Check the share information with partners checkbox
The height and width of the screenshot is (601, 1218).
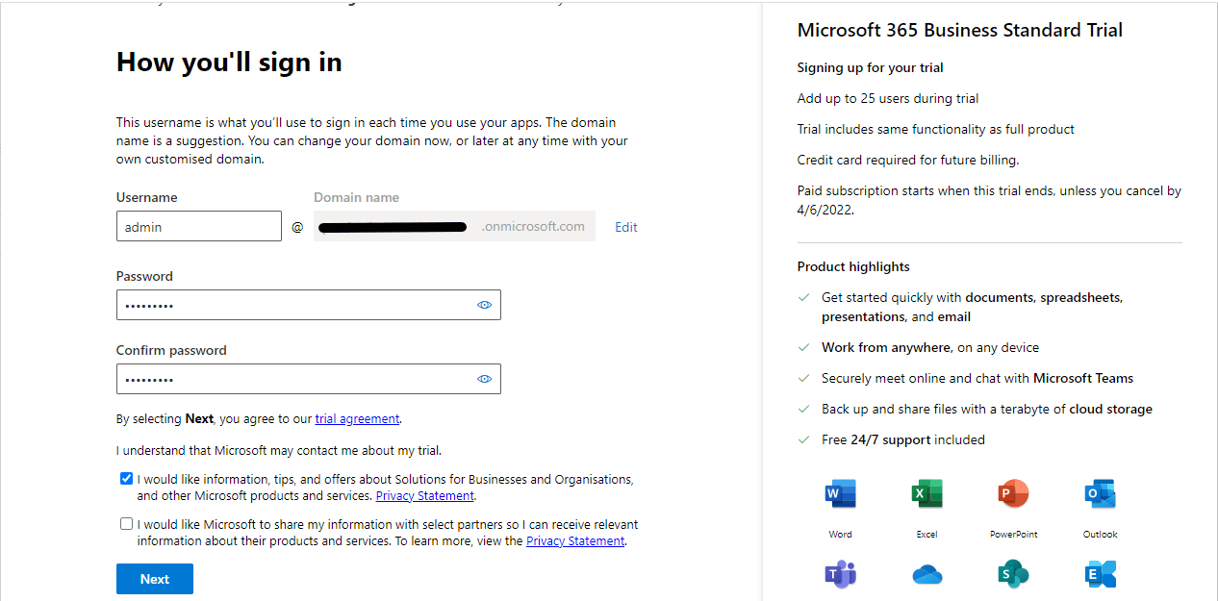point(126,524)
